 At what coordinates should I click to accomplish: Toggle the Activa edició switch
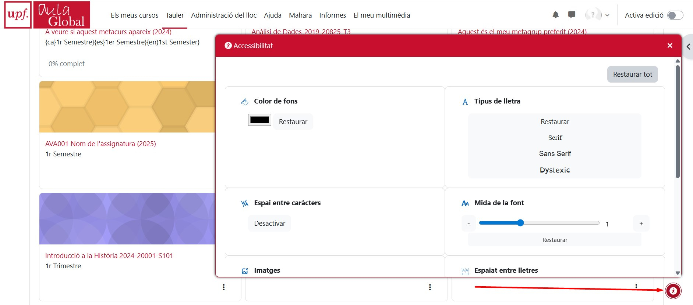(x=675, y=15)
